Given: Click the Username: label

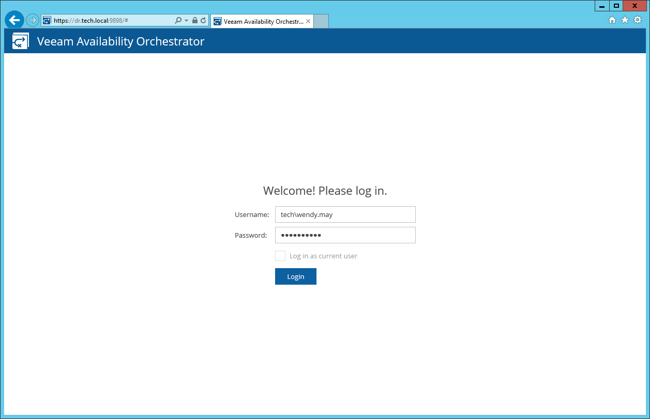Looking at the screenshot, I should [252, 214].
